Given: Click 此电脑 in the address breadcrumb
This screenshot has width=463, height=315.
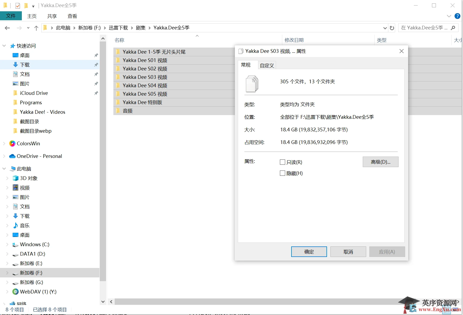Looking at the screenshot, I should 63,28.
